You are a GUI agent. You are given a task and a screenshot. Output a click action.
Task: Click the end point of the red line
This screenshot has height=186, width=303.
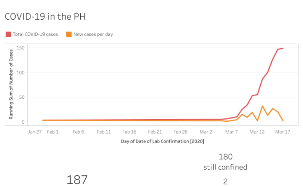(x=283, y=48)
